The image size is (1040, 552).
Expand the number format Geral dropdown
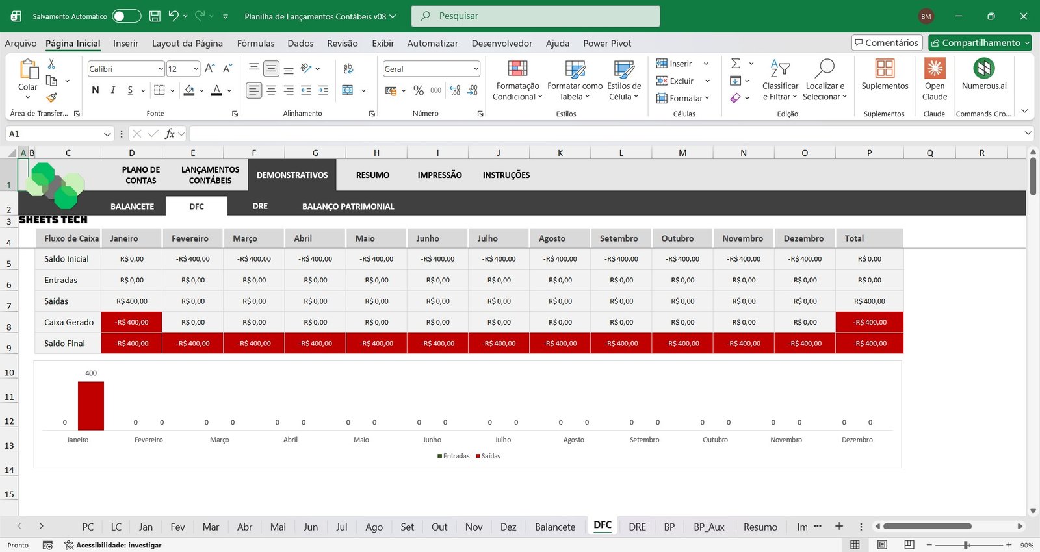476,69
